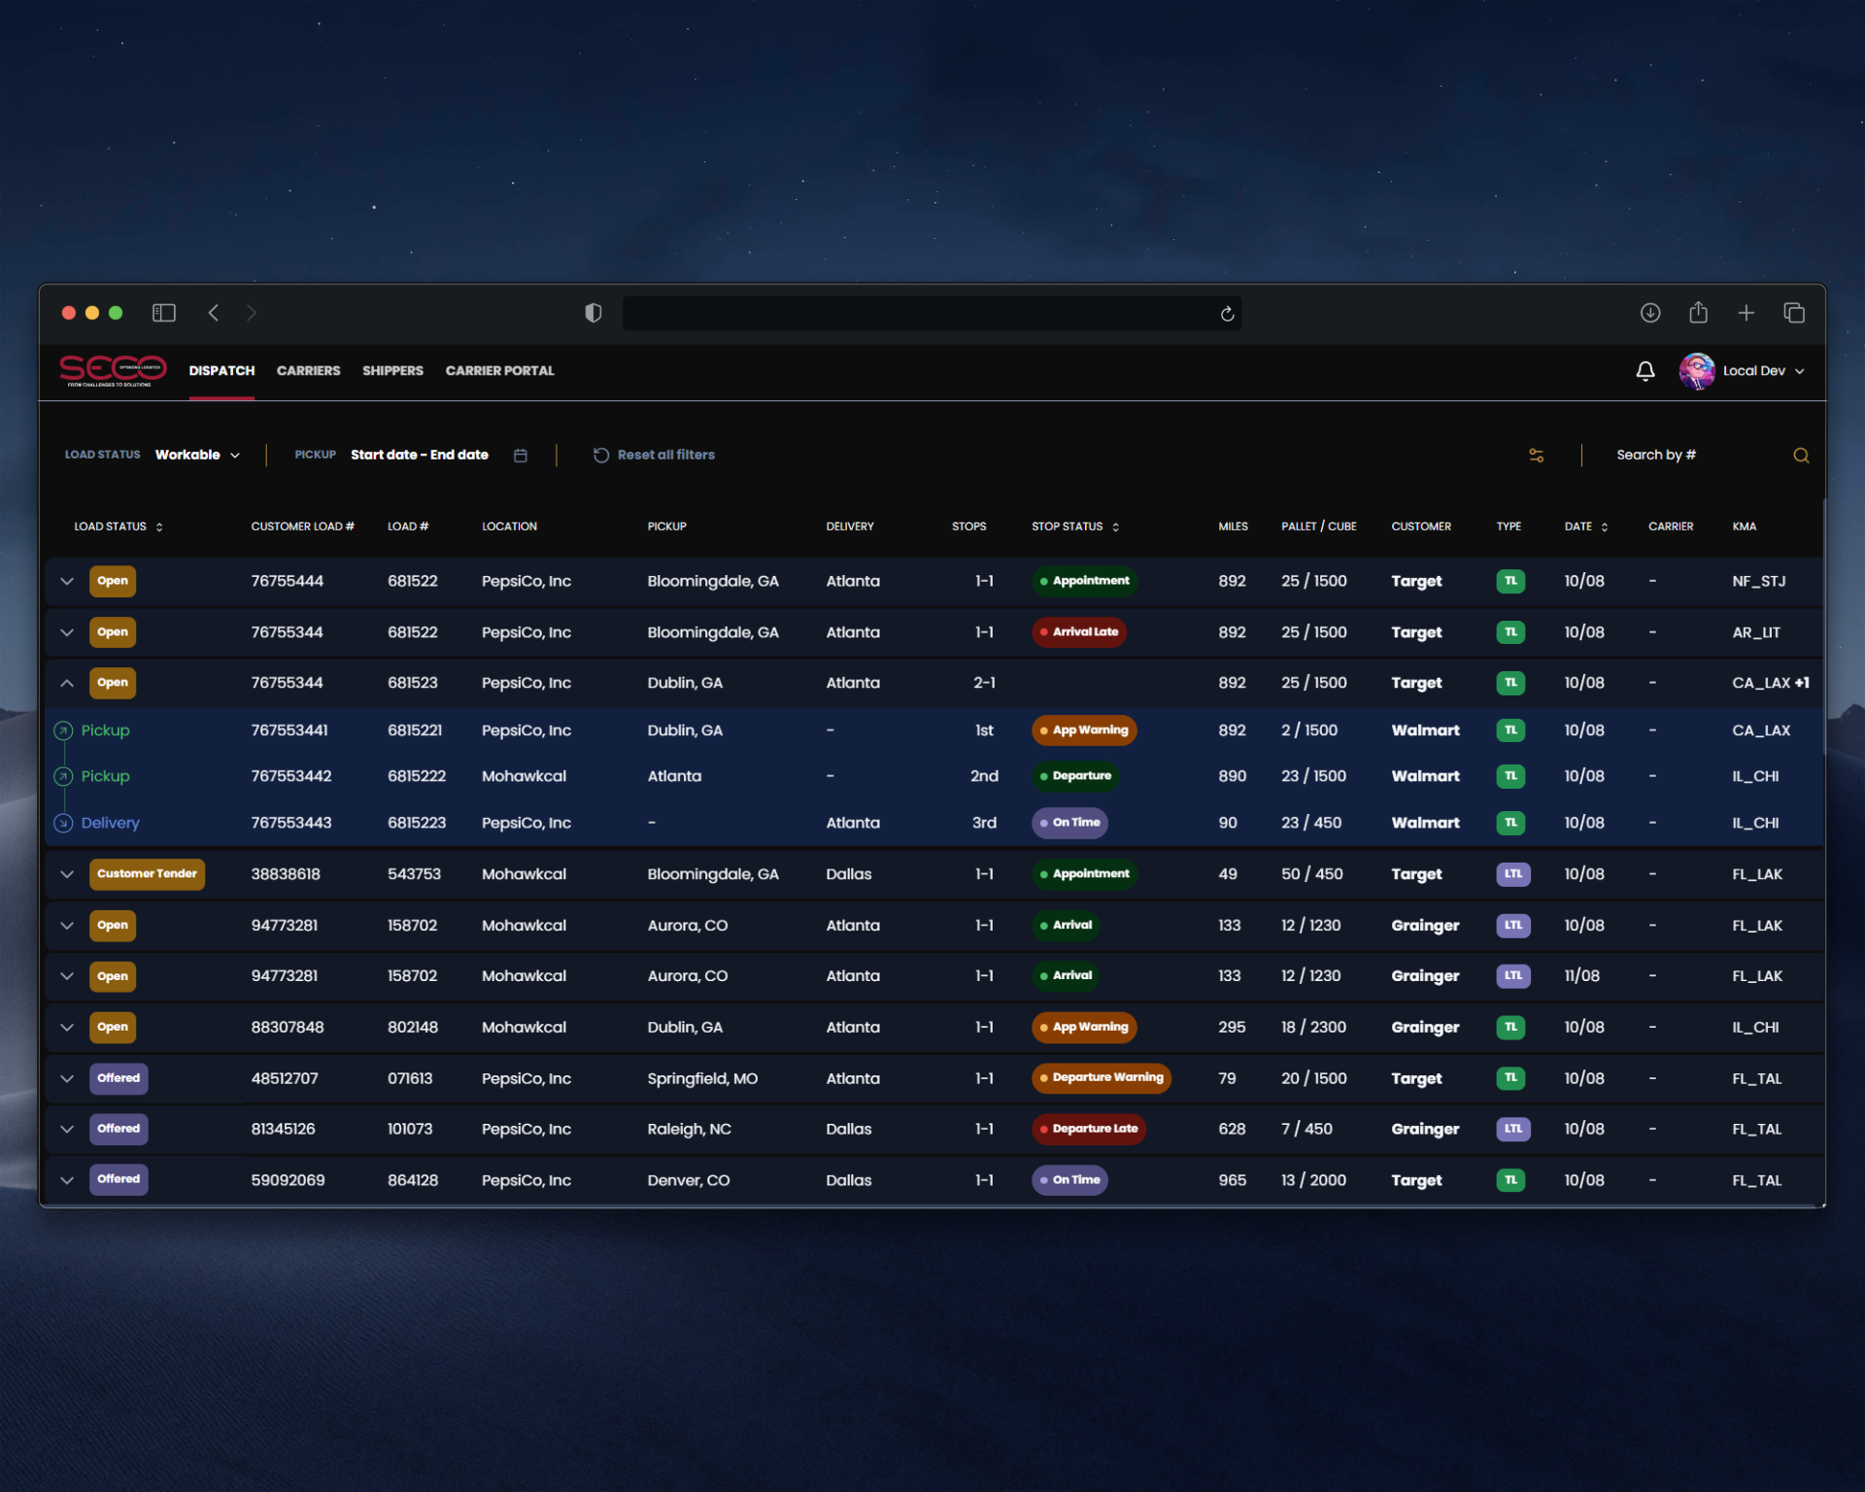Switch to the Carriers tab
This screenshot has height=1492, width=1865.
(308, 371)
